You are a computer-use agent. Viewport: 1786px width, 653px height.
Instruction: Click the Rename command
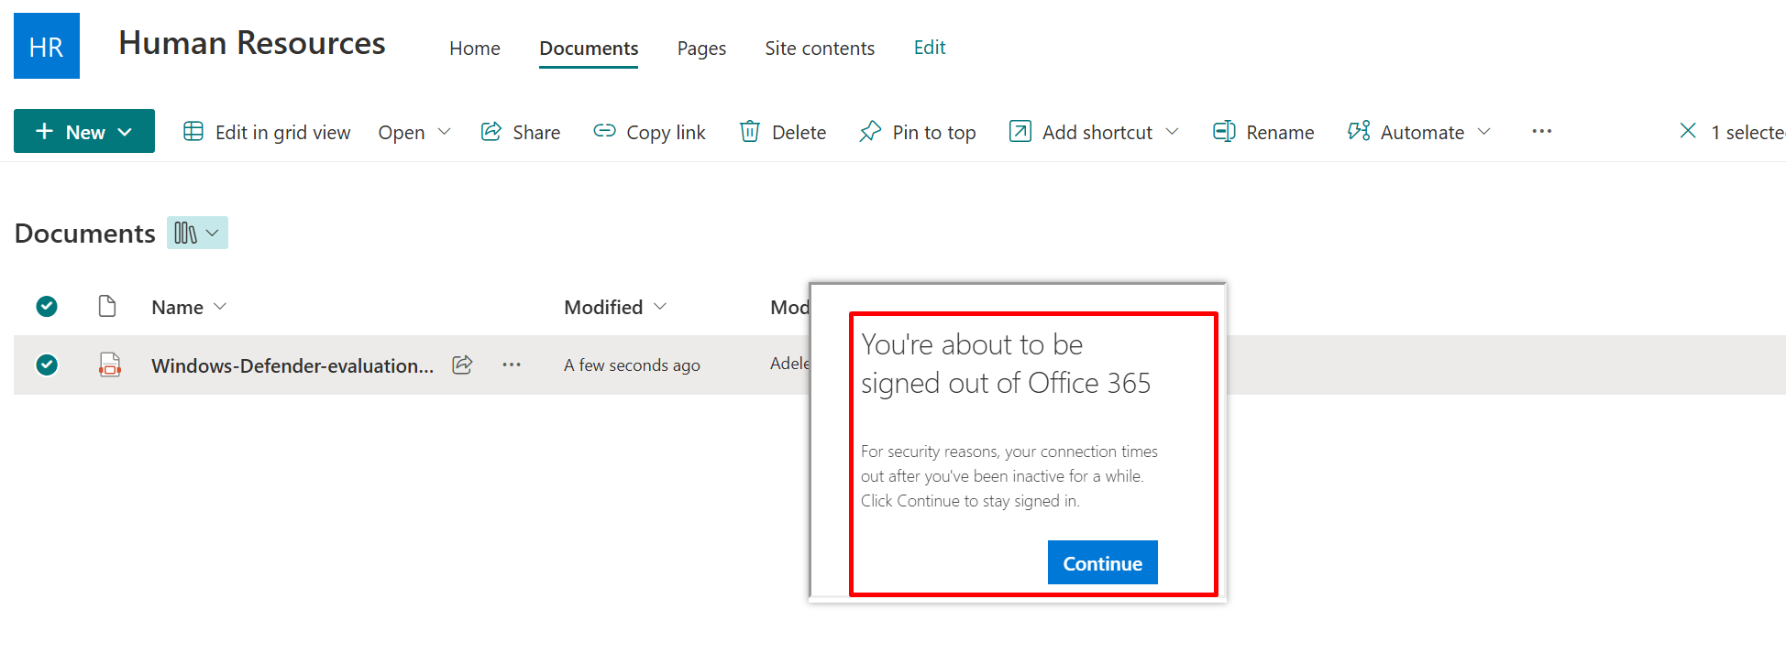pos(1263,132)
